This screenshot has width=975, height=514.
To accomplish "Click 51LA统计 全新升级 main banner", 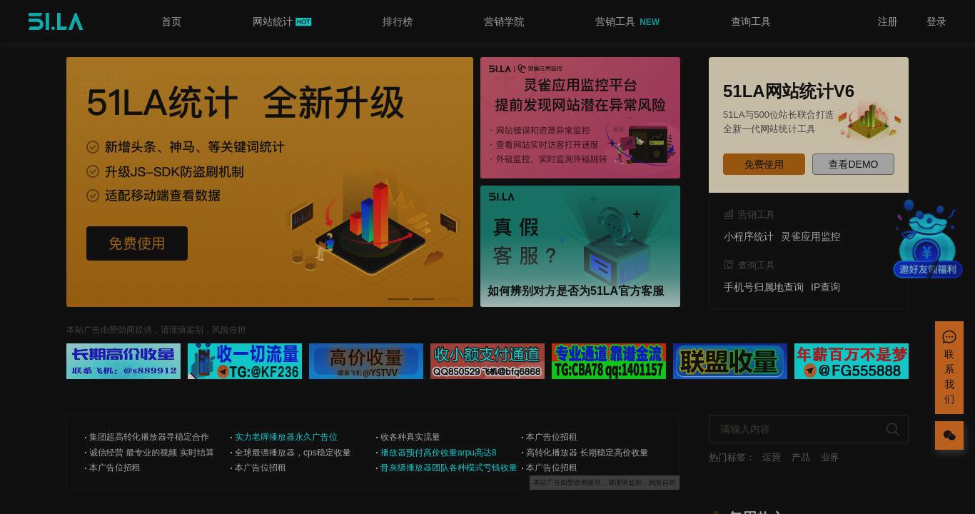I will click(x=270, y=182).
